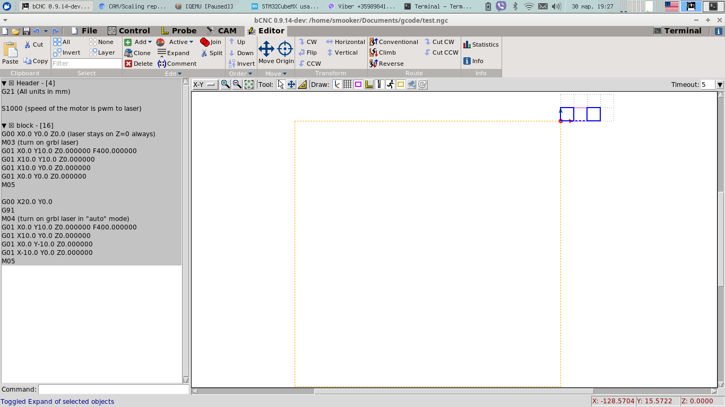Select the ruler measuring tool
Viewport: 725px width, 407px height.
302,84
